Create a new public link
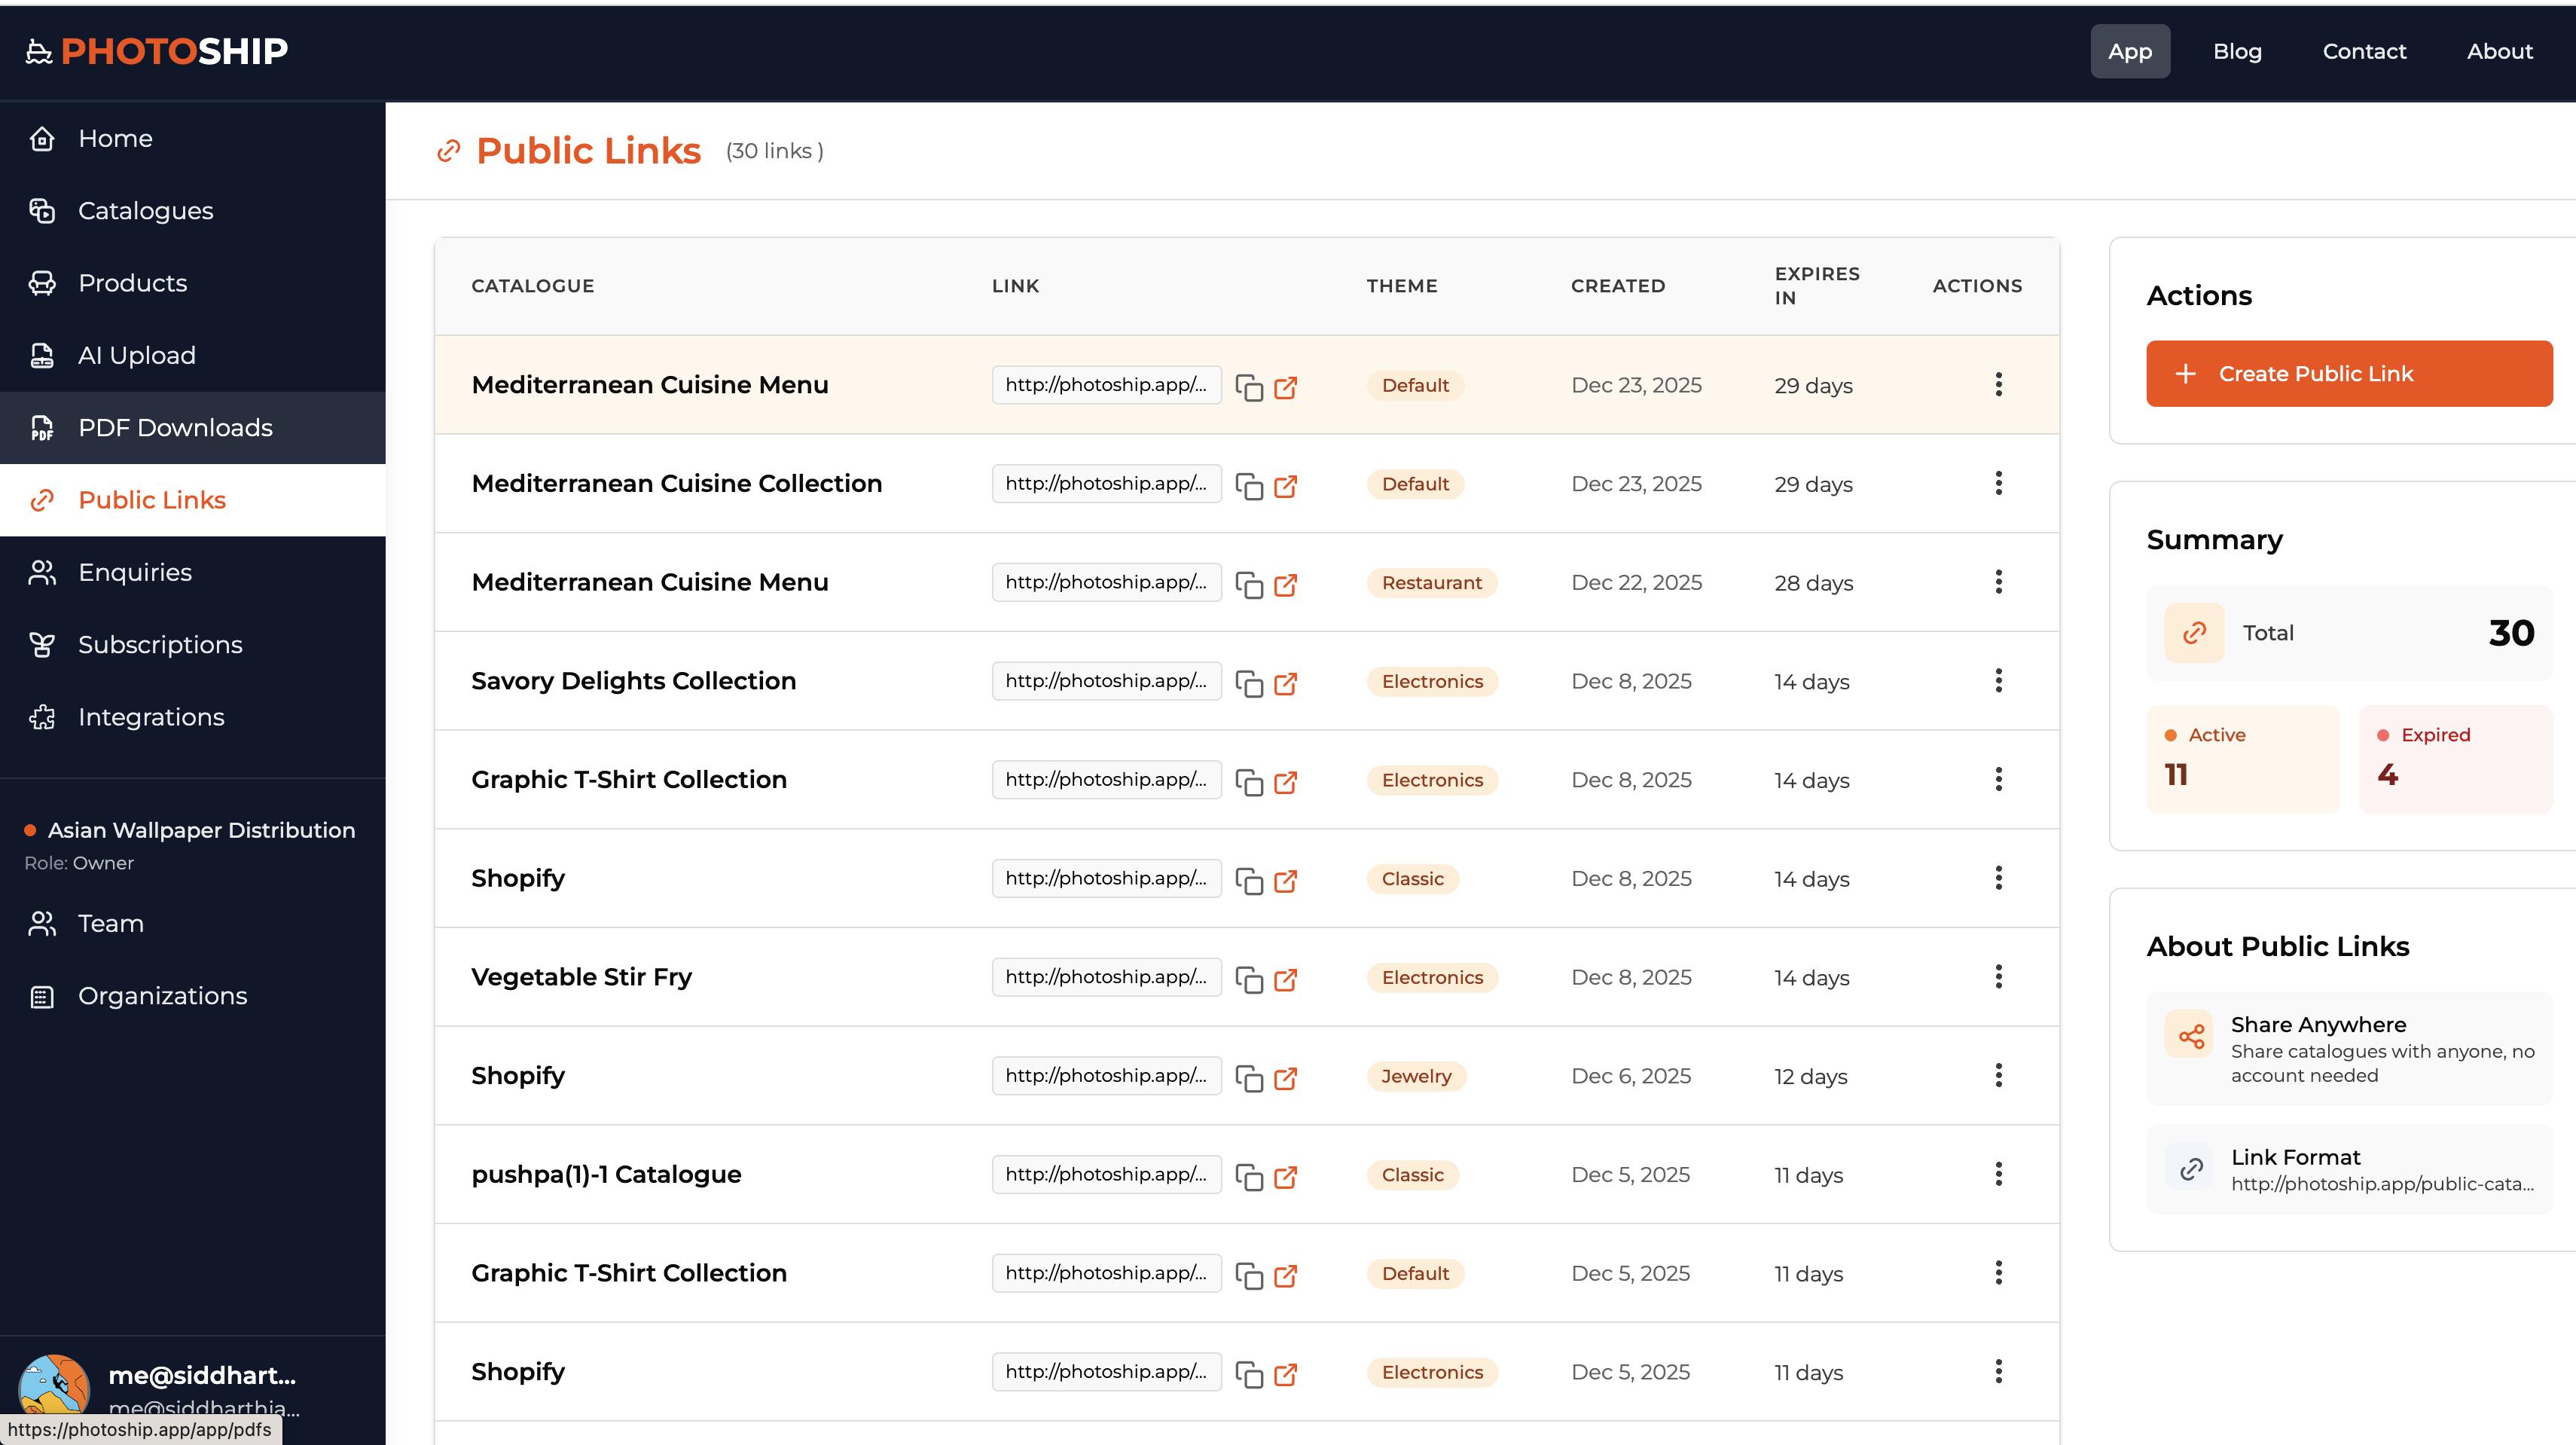Image resolution: width=2576 pixels, height=1445 pixels. point(2349,373)
